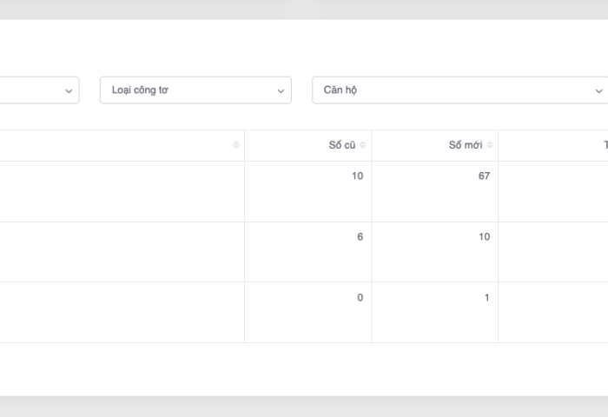Click chevron arrow in Loại công tơ box
The height and width of the screenshot is (417, 608).
(281, 90)
